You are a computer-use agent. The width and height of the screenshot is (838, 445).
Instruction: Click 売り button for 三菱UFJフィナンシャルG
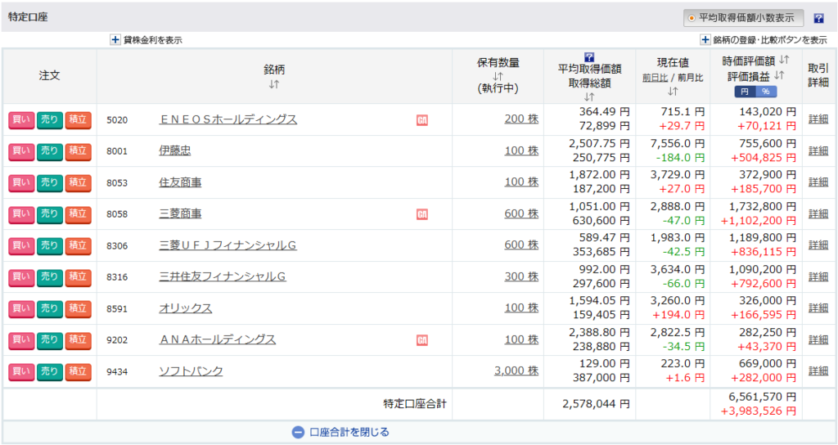(x=50, y=245)
